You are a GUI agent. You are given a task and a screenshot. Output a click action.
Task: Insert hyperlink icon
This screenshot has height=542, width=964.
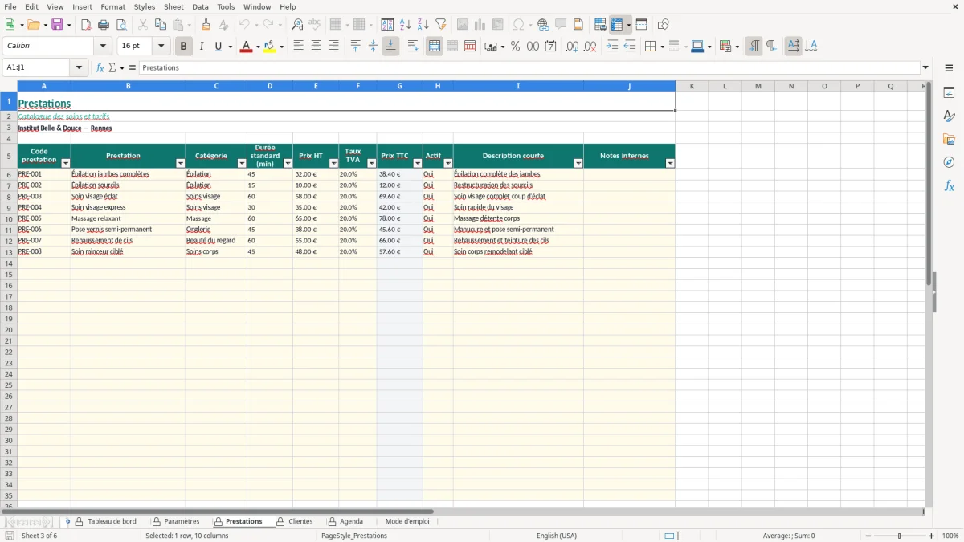click(x=543, y=25)
